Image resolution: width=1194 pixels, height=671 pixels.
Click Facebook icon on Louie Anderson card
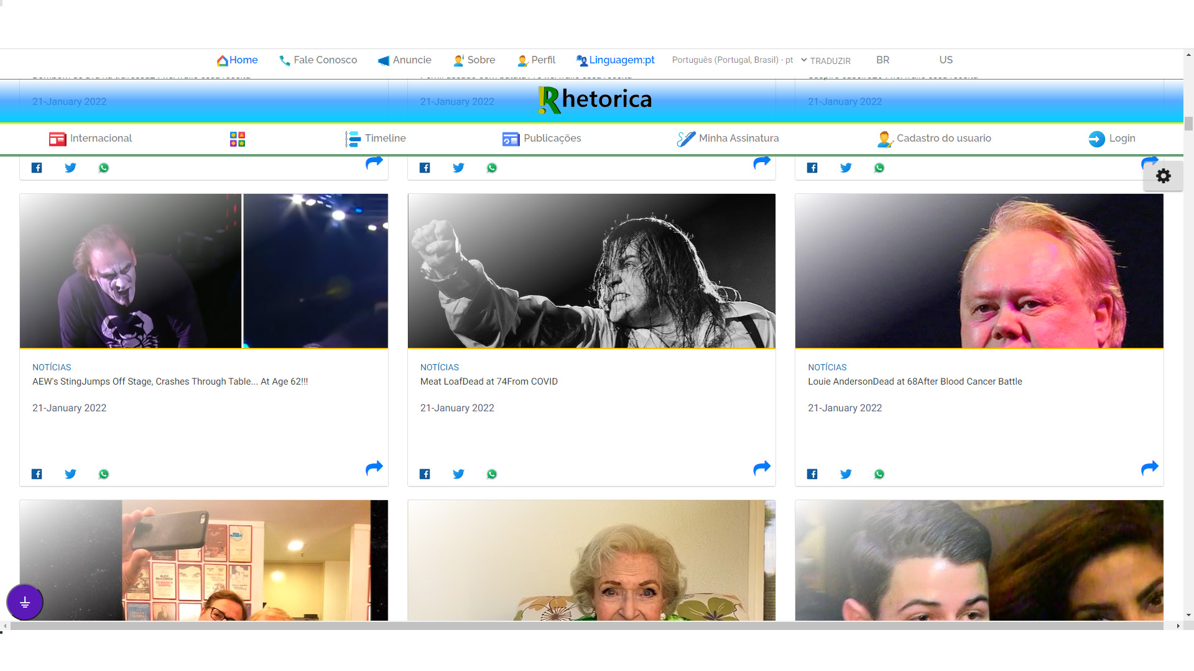click(812, 474)
